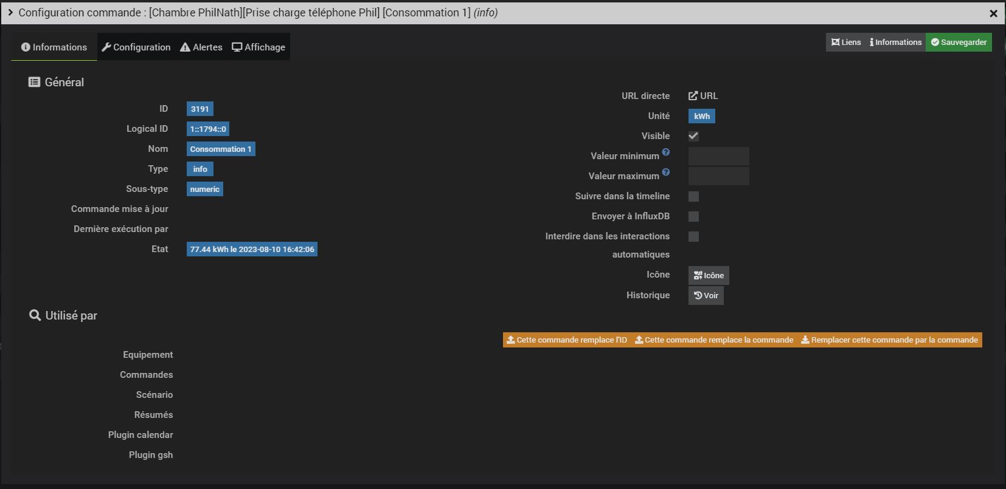This screenshot has height=489, width=1006.
Task: Expand the chevron in the title bar
Action: 10,13
